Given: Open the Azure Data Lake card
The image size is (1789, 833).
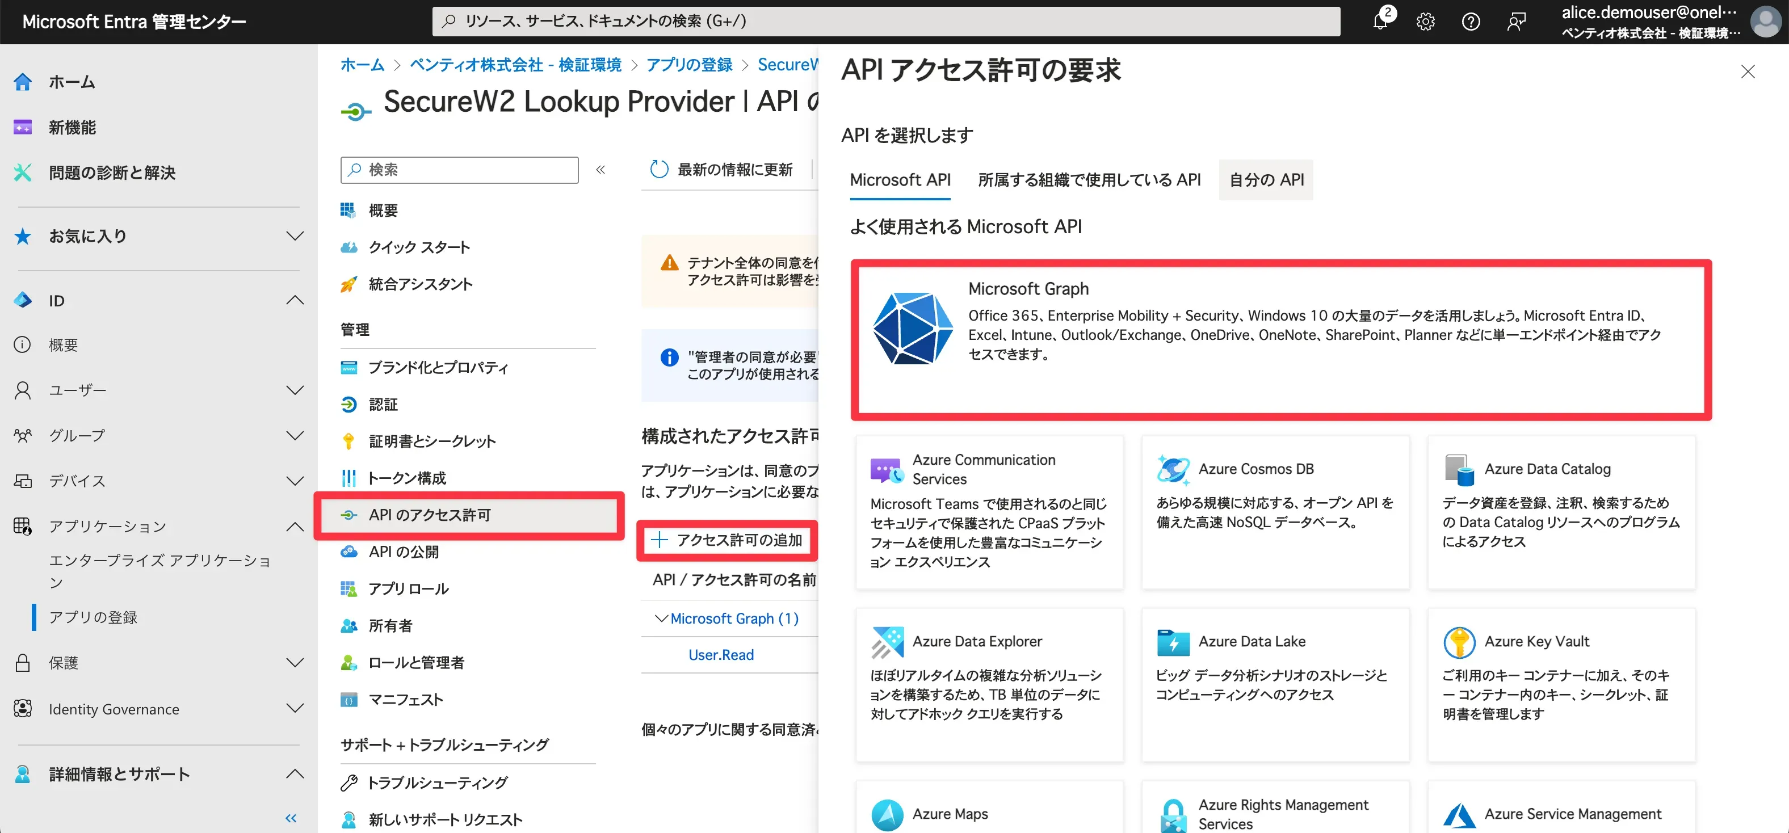Looking at the screenshot, I should [1275, 684].
